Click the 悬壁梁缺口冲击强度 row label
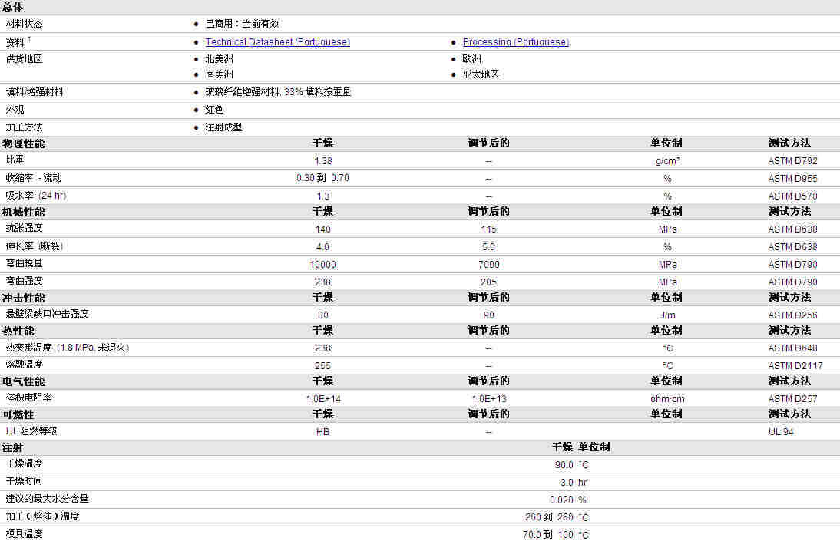The height and width of the screenshot is (541, 840). (48, 314)
